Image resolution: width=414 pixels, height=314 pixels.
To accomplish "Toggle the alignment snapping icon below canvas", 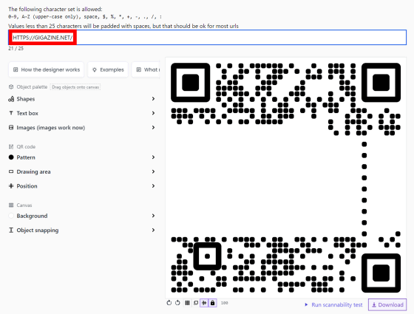I will coord(204,303).
